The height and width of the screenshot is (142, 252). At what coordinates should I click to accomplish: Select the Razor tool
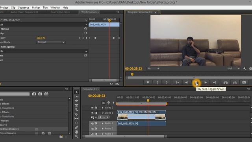[76, 114]
